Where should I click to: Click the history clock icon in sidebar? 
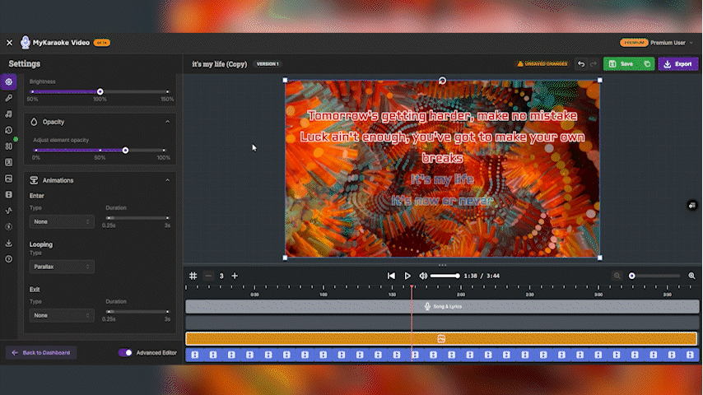coord(8,130)
